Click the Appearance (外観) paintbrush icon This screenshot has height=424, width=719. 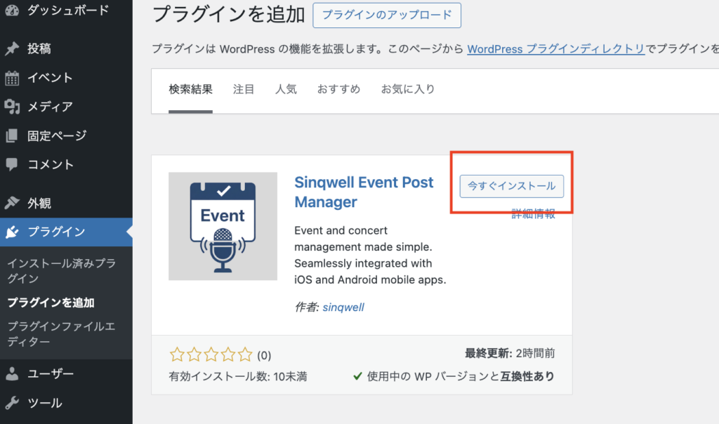pos(12,204)
